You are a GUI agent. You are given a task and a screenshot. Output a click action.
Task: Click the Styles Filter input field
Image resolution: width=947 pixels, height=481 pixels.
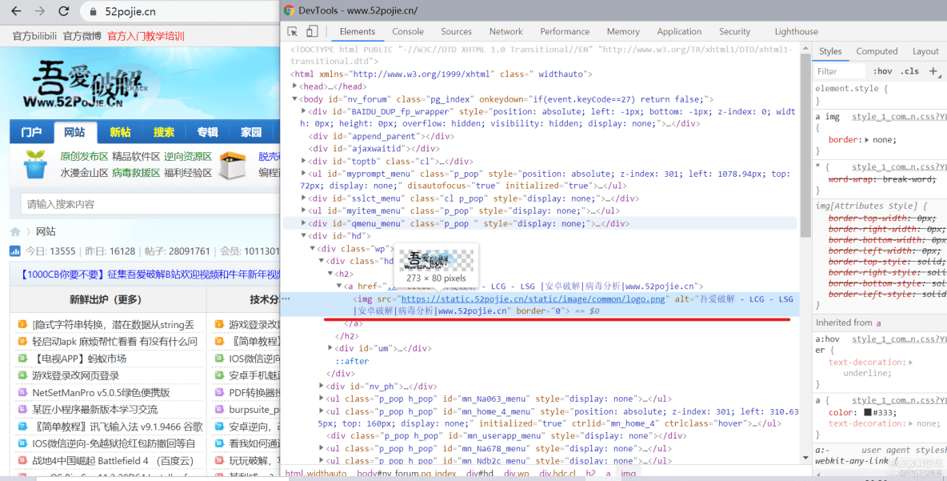tap(840, 71)
